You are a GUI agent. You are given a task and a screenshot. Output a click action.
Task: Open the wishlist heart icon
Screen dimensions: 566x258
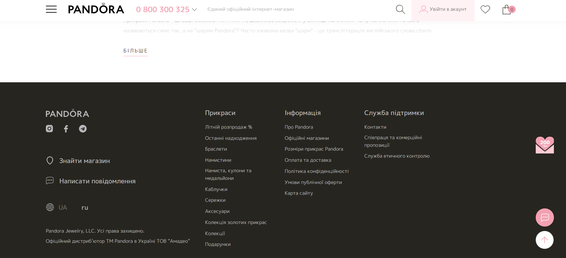coord(485,10)
